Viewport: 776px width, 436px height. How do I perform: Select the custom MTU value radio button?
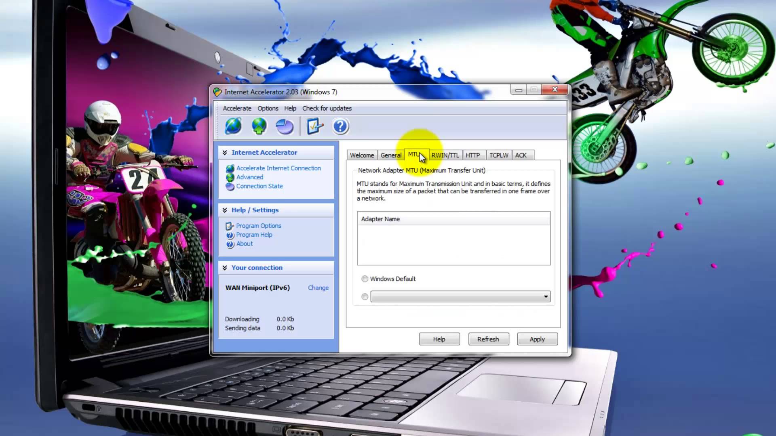point(365,297)
